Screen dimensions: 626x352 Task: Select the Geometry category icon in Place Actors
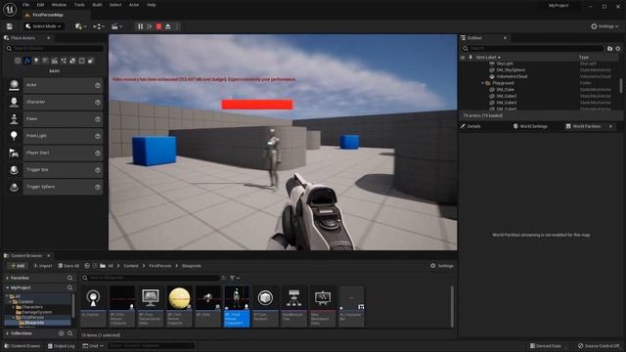(x=72, y=61)
